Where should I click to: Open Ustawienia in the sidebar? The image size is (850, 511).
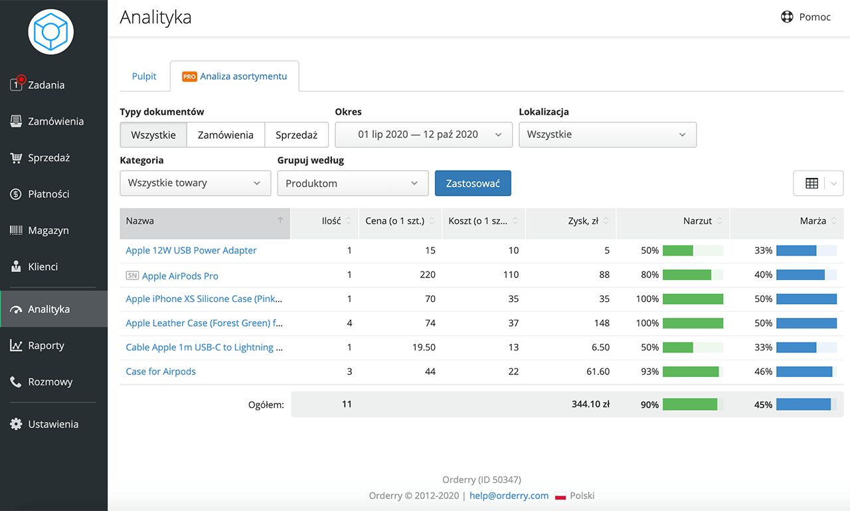coord(54,424)
